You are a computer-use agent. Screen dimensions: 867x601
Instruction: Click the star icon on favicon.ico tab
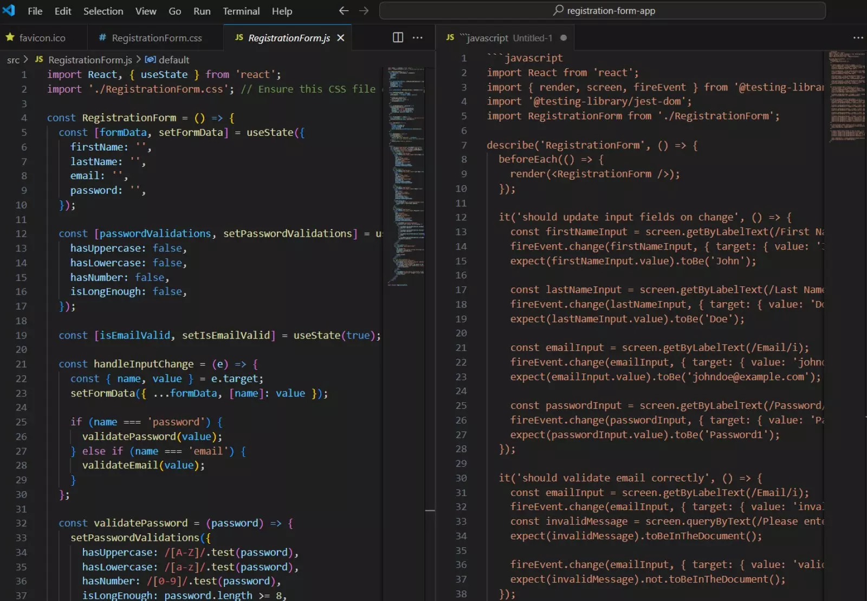(x=10, y=37)
